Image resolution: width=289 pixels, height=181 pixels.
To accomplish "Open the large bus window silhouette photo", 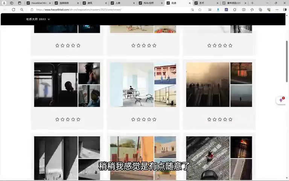I will 56,84.
